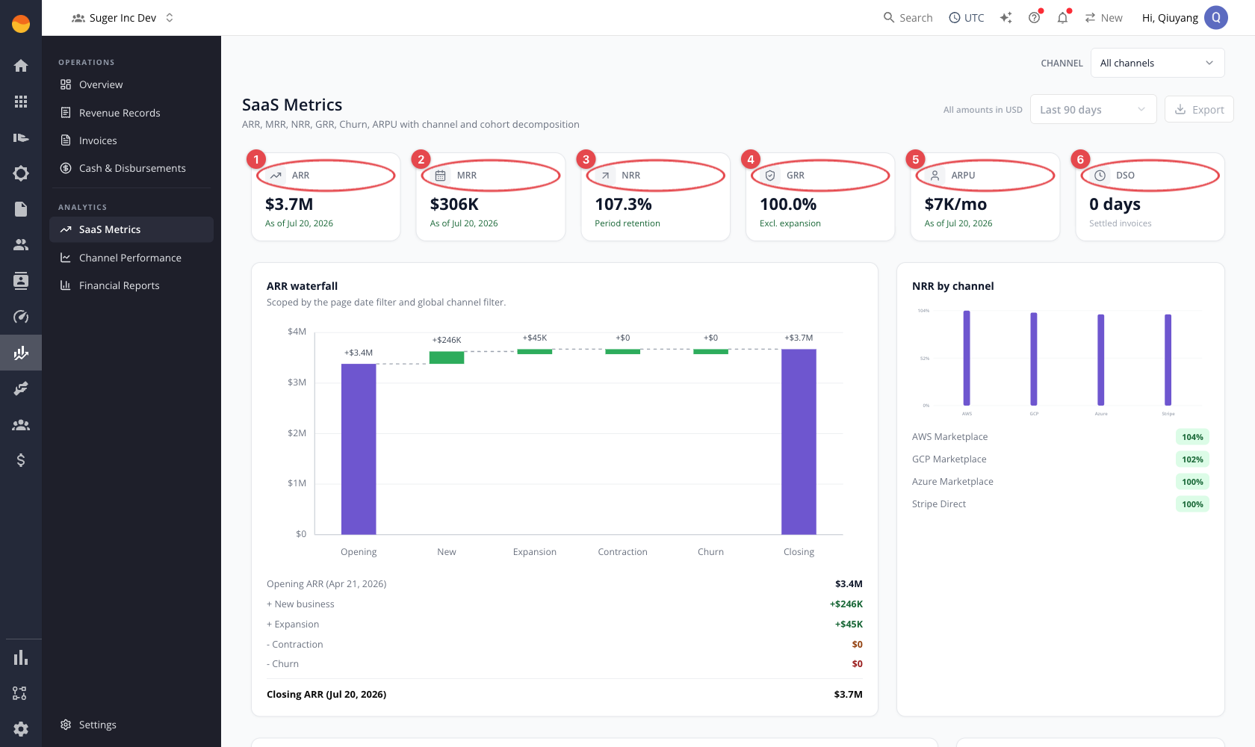Click the 102% badge for GCP Marketplace

(x=1192, y=459)
